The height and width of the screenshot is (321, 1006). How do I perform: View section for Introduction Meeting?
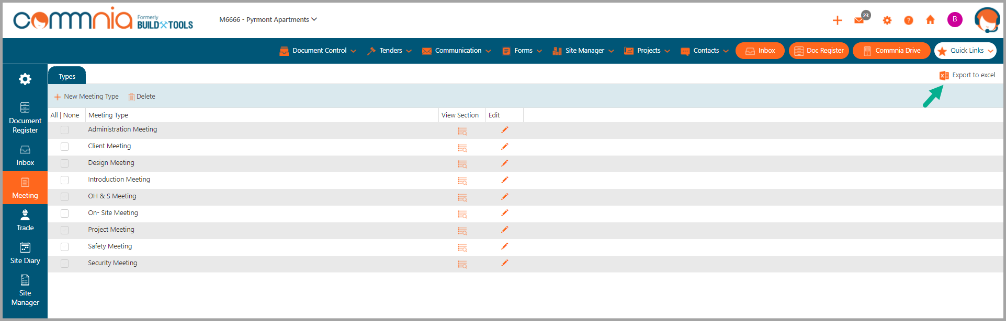coord(462,181)
